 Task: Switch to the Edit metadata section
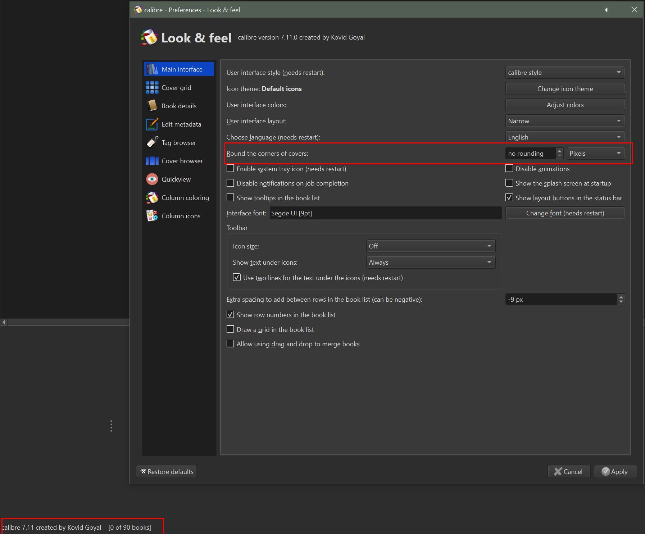179,124
